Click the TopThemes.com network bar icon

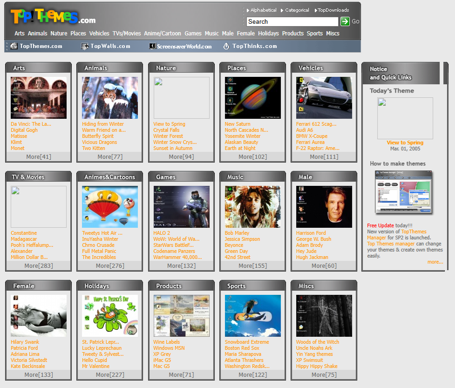[14, 46]
